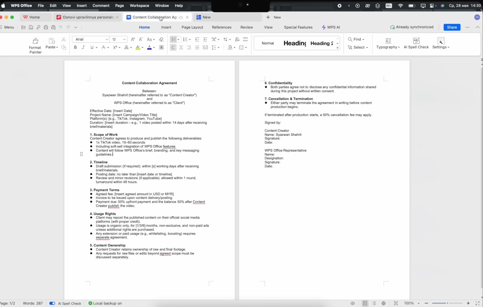Viewport: 483px width, 307px height.
Task: Open the Find dropdown
Action: (356, 39)
